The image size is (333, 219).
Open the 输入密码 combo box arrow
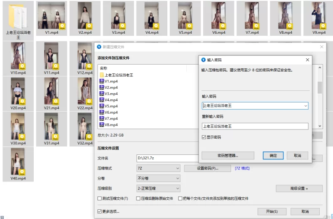305,106
